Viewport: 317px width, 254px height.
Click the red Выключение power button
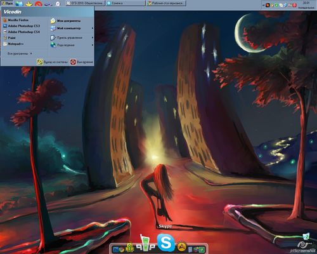pos(82,62)
